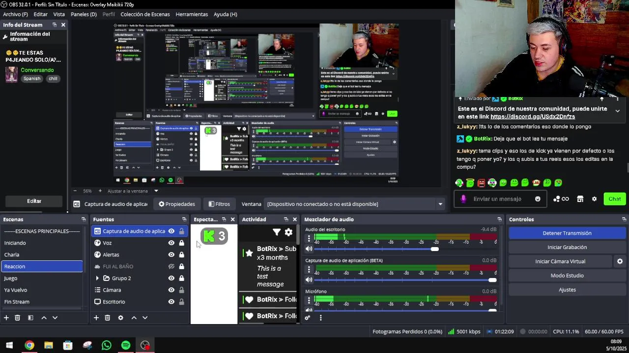Open the Herramientas menu

tap(192, 14)
